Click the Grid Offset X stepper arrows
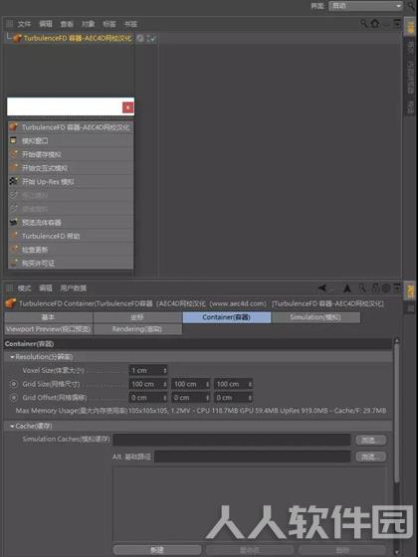 coord(165,398)
